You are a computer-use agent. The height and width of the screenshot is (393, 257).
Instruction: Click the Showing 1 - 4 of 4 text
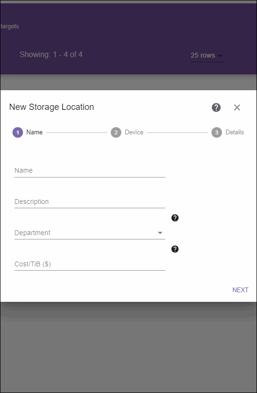tap(51, 55)
